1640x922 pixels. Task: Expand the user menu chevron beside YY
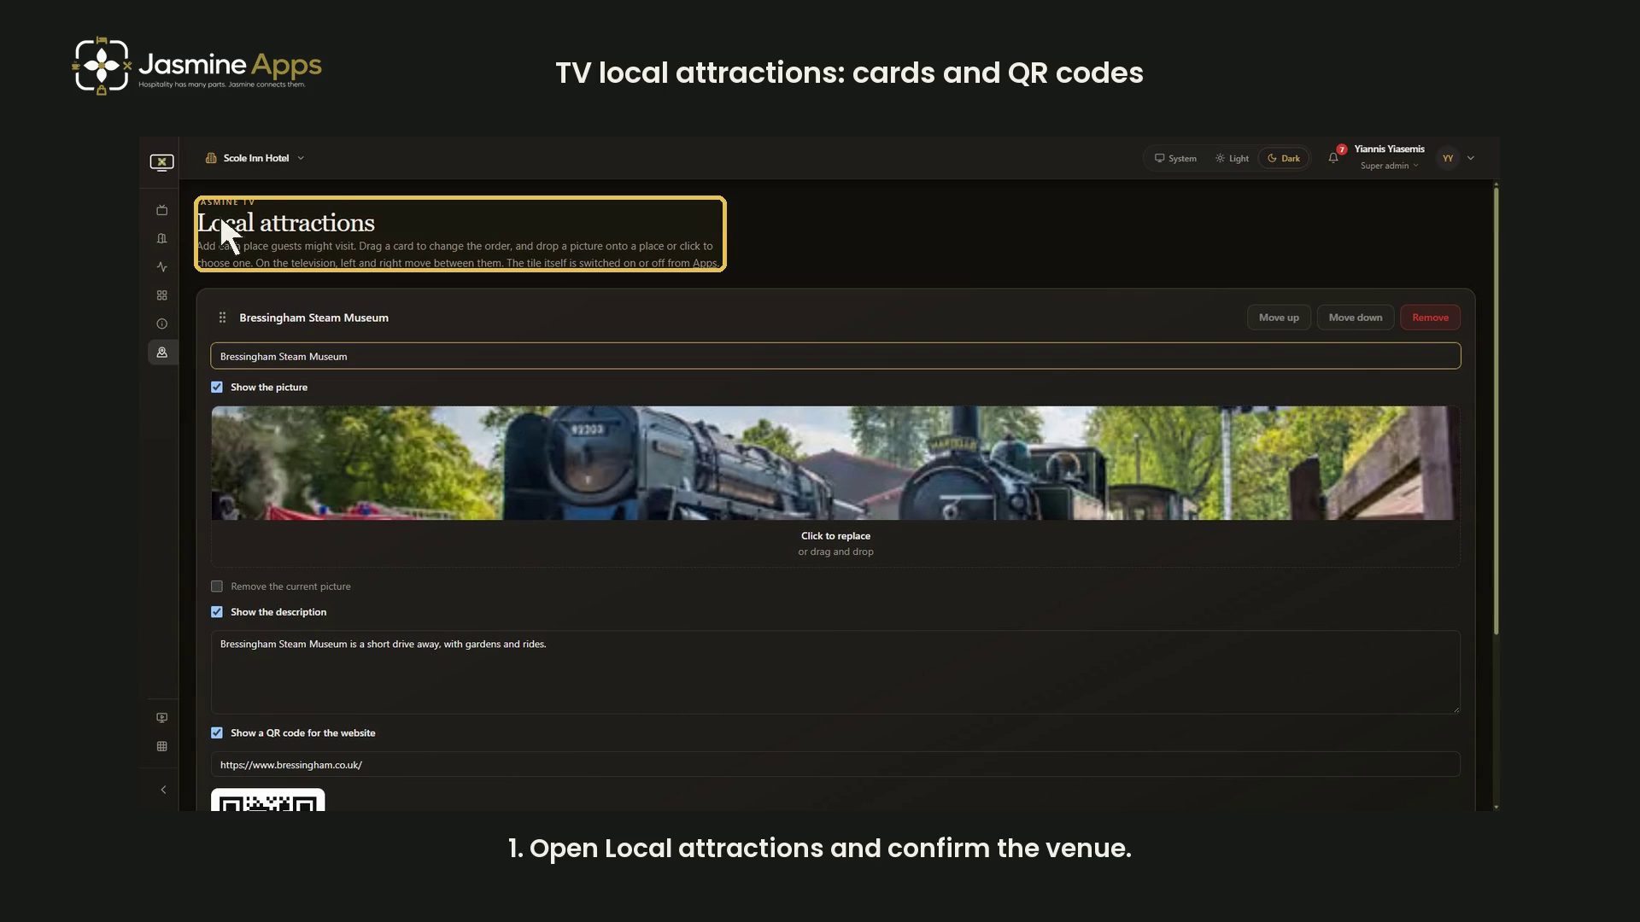(1471, 158)
